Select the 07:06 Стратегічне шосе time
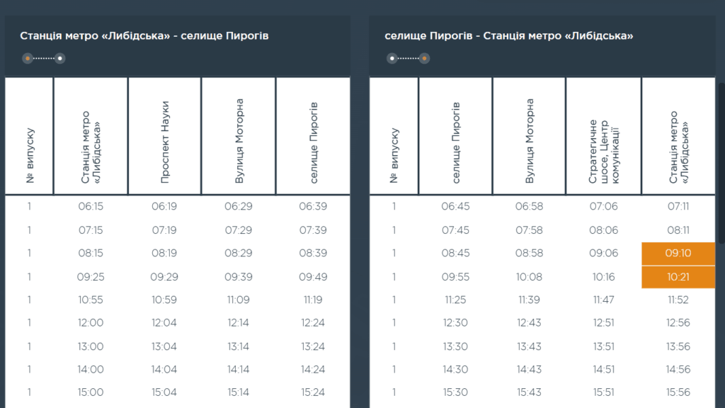Image resolution: width=725 pixels, height=408 pixels. coord(603,206)
